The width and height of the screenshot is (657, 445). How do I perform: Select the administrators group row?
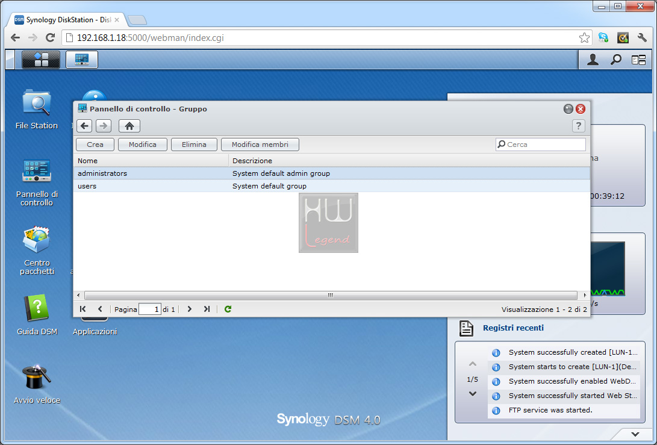[331, 173]
